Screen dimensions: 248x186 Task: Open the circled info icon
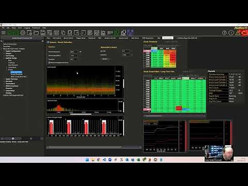pyautogui.click(x=231, y=33)
